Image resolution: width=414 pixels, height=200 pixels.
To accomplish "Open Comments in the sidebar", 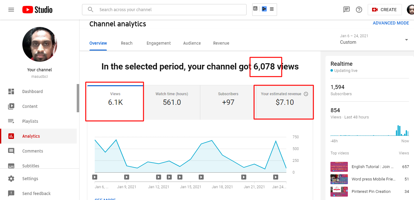I will click(38, 151).
